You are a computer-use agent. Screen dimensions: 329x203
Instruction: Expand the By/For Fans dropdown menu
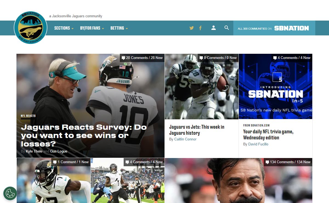point(92,28)
